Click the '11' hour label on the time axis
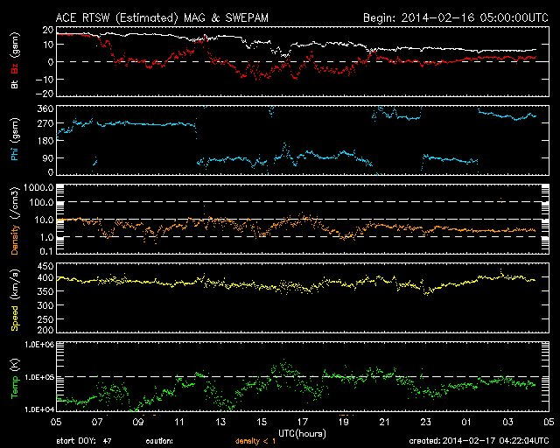The height and width of the screenshot is (448, 560). point(178,422)
